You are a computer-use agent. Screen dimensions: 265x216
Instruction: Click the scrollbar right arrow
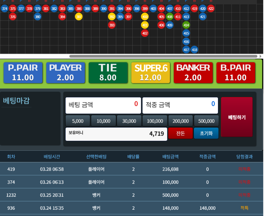pyautogui.click(x=261, y=56)
